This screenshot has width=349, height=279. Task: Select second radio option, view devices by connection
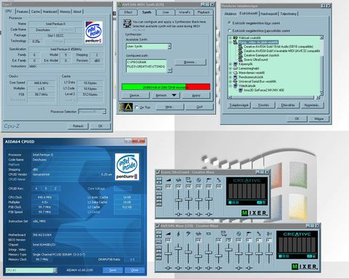point(229,31)
